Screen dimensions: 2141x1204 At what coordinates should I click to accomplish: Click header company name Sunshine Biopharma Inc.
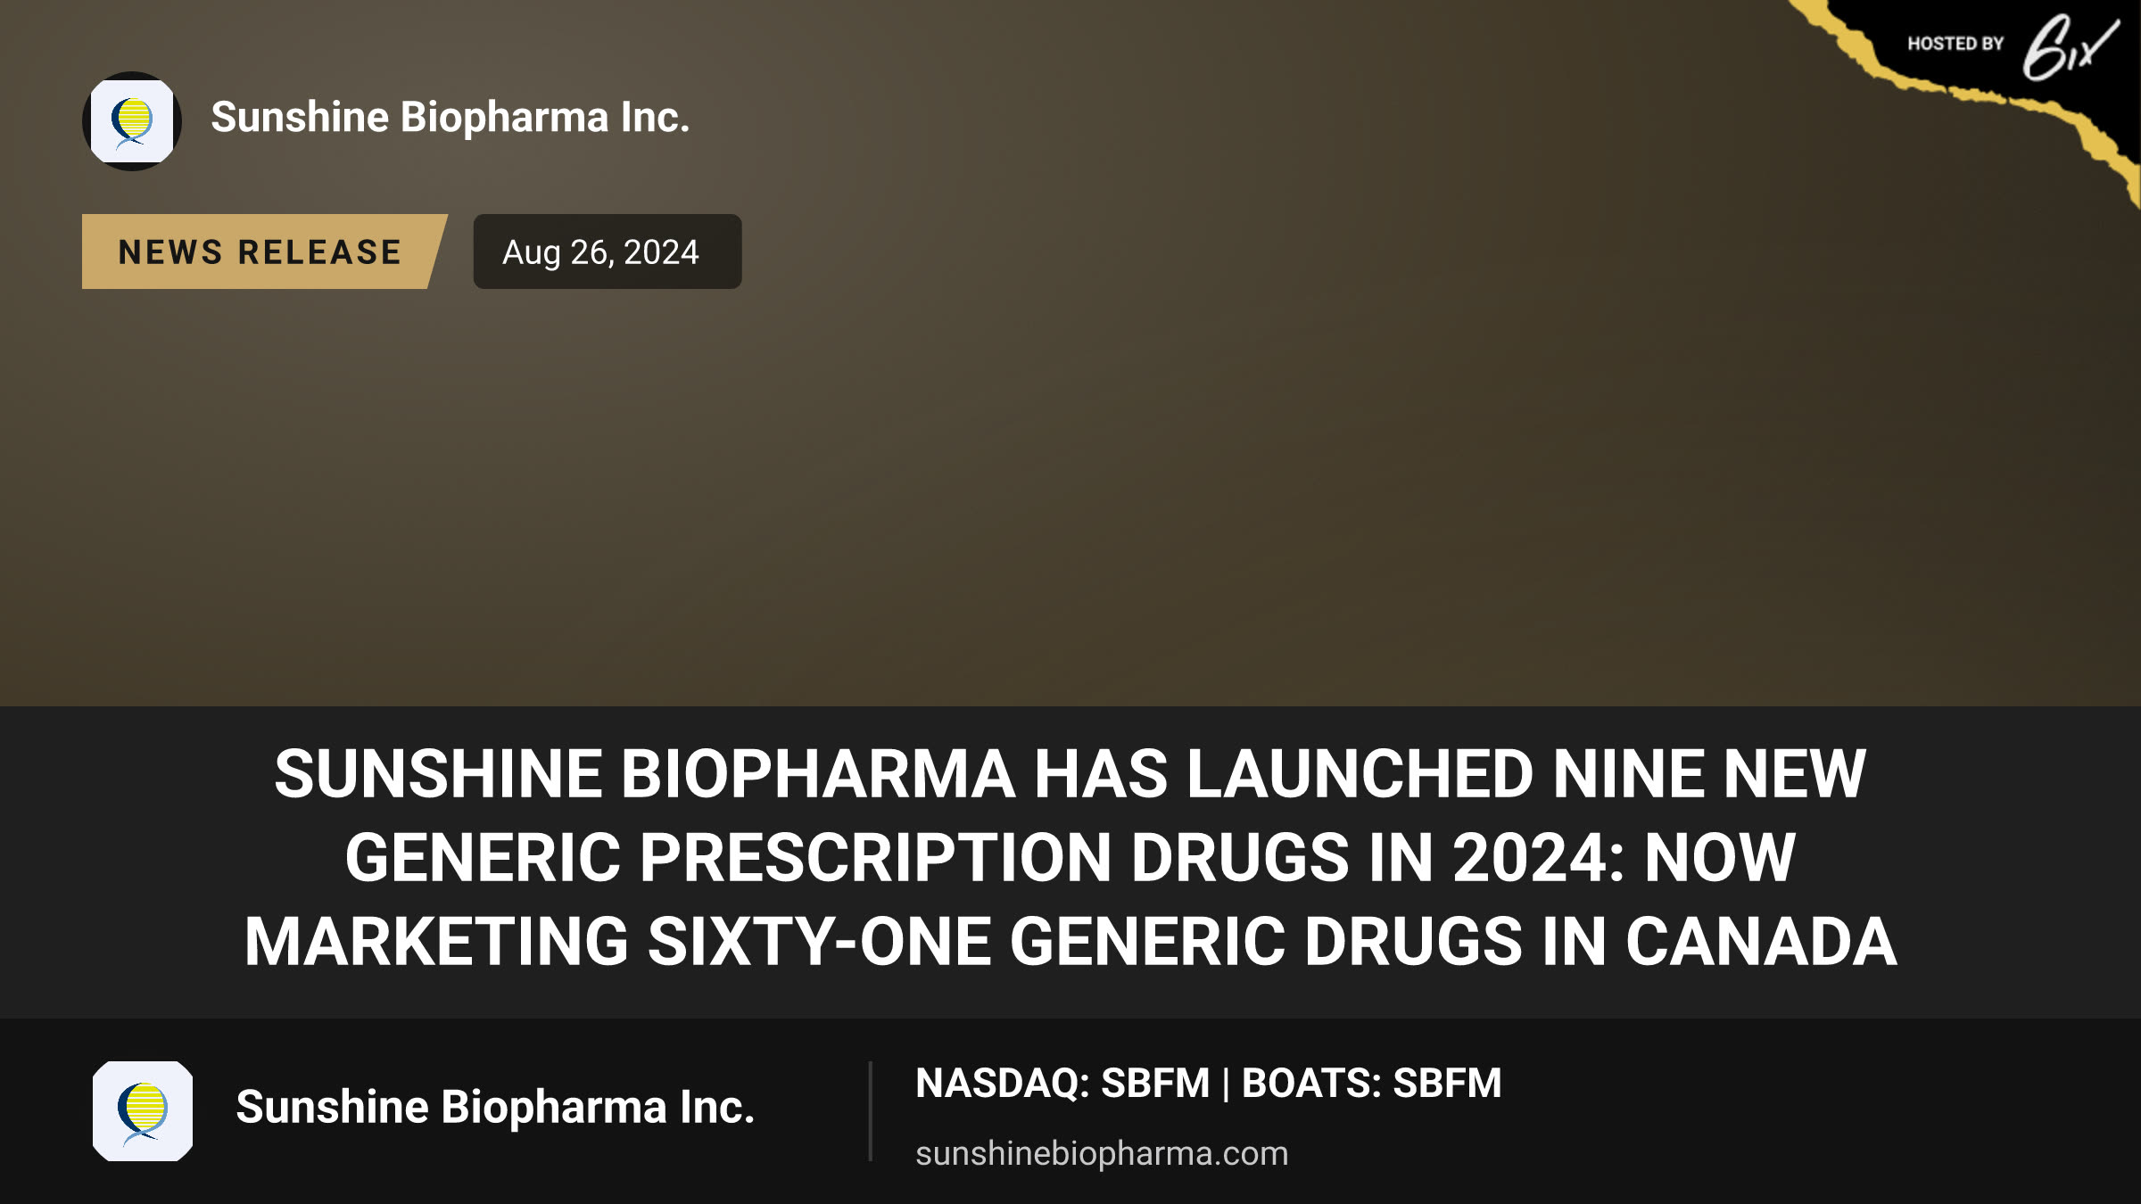tap(451, 118)
